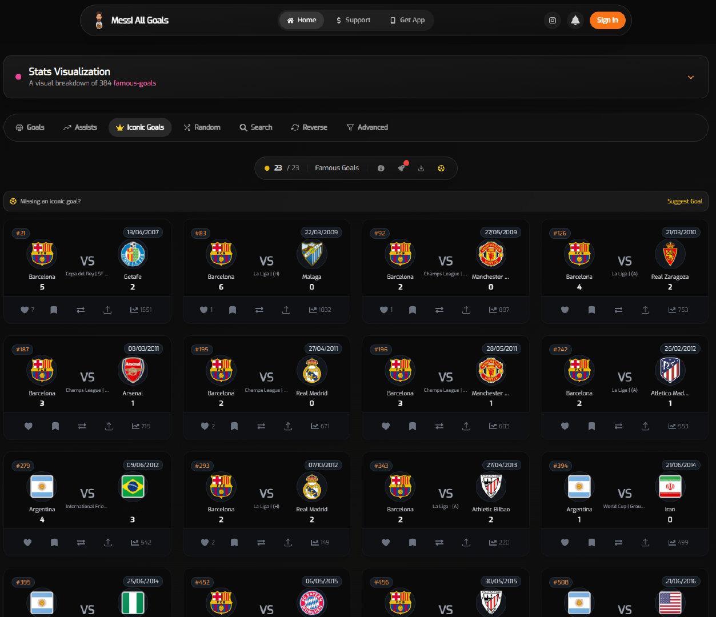Click repost icon on goal #21 card
The height and width of the screenshot is (617, 716).
[x=81, y=310]
